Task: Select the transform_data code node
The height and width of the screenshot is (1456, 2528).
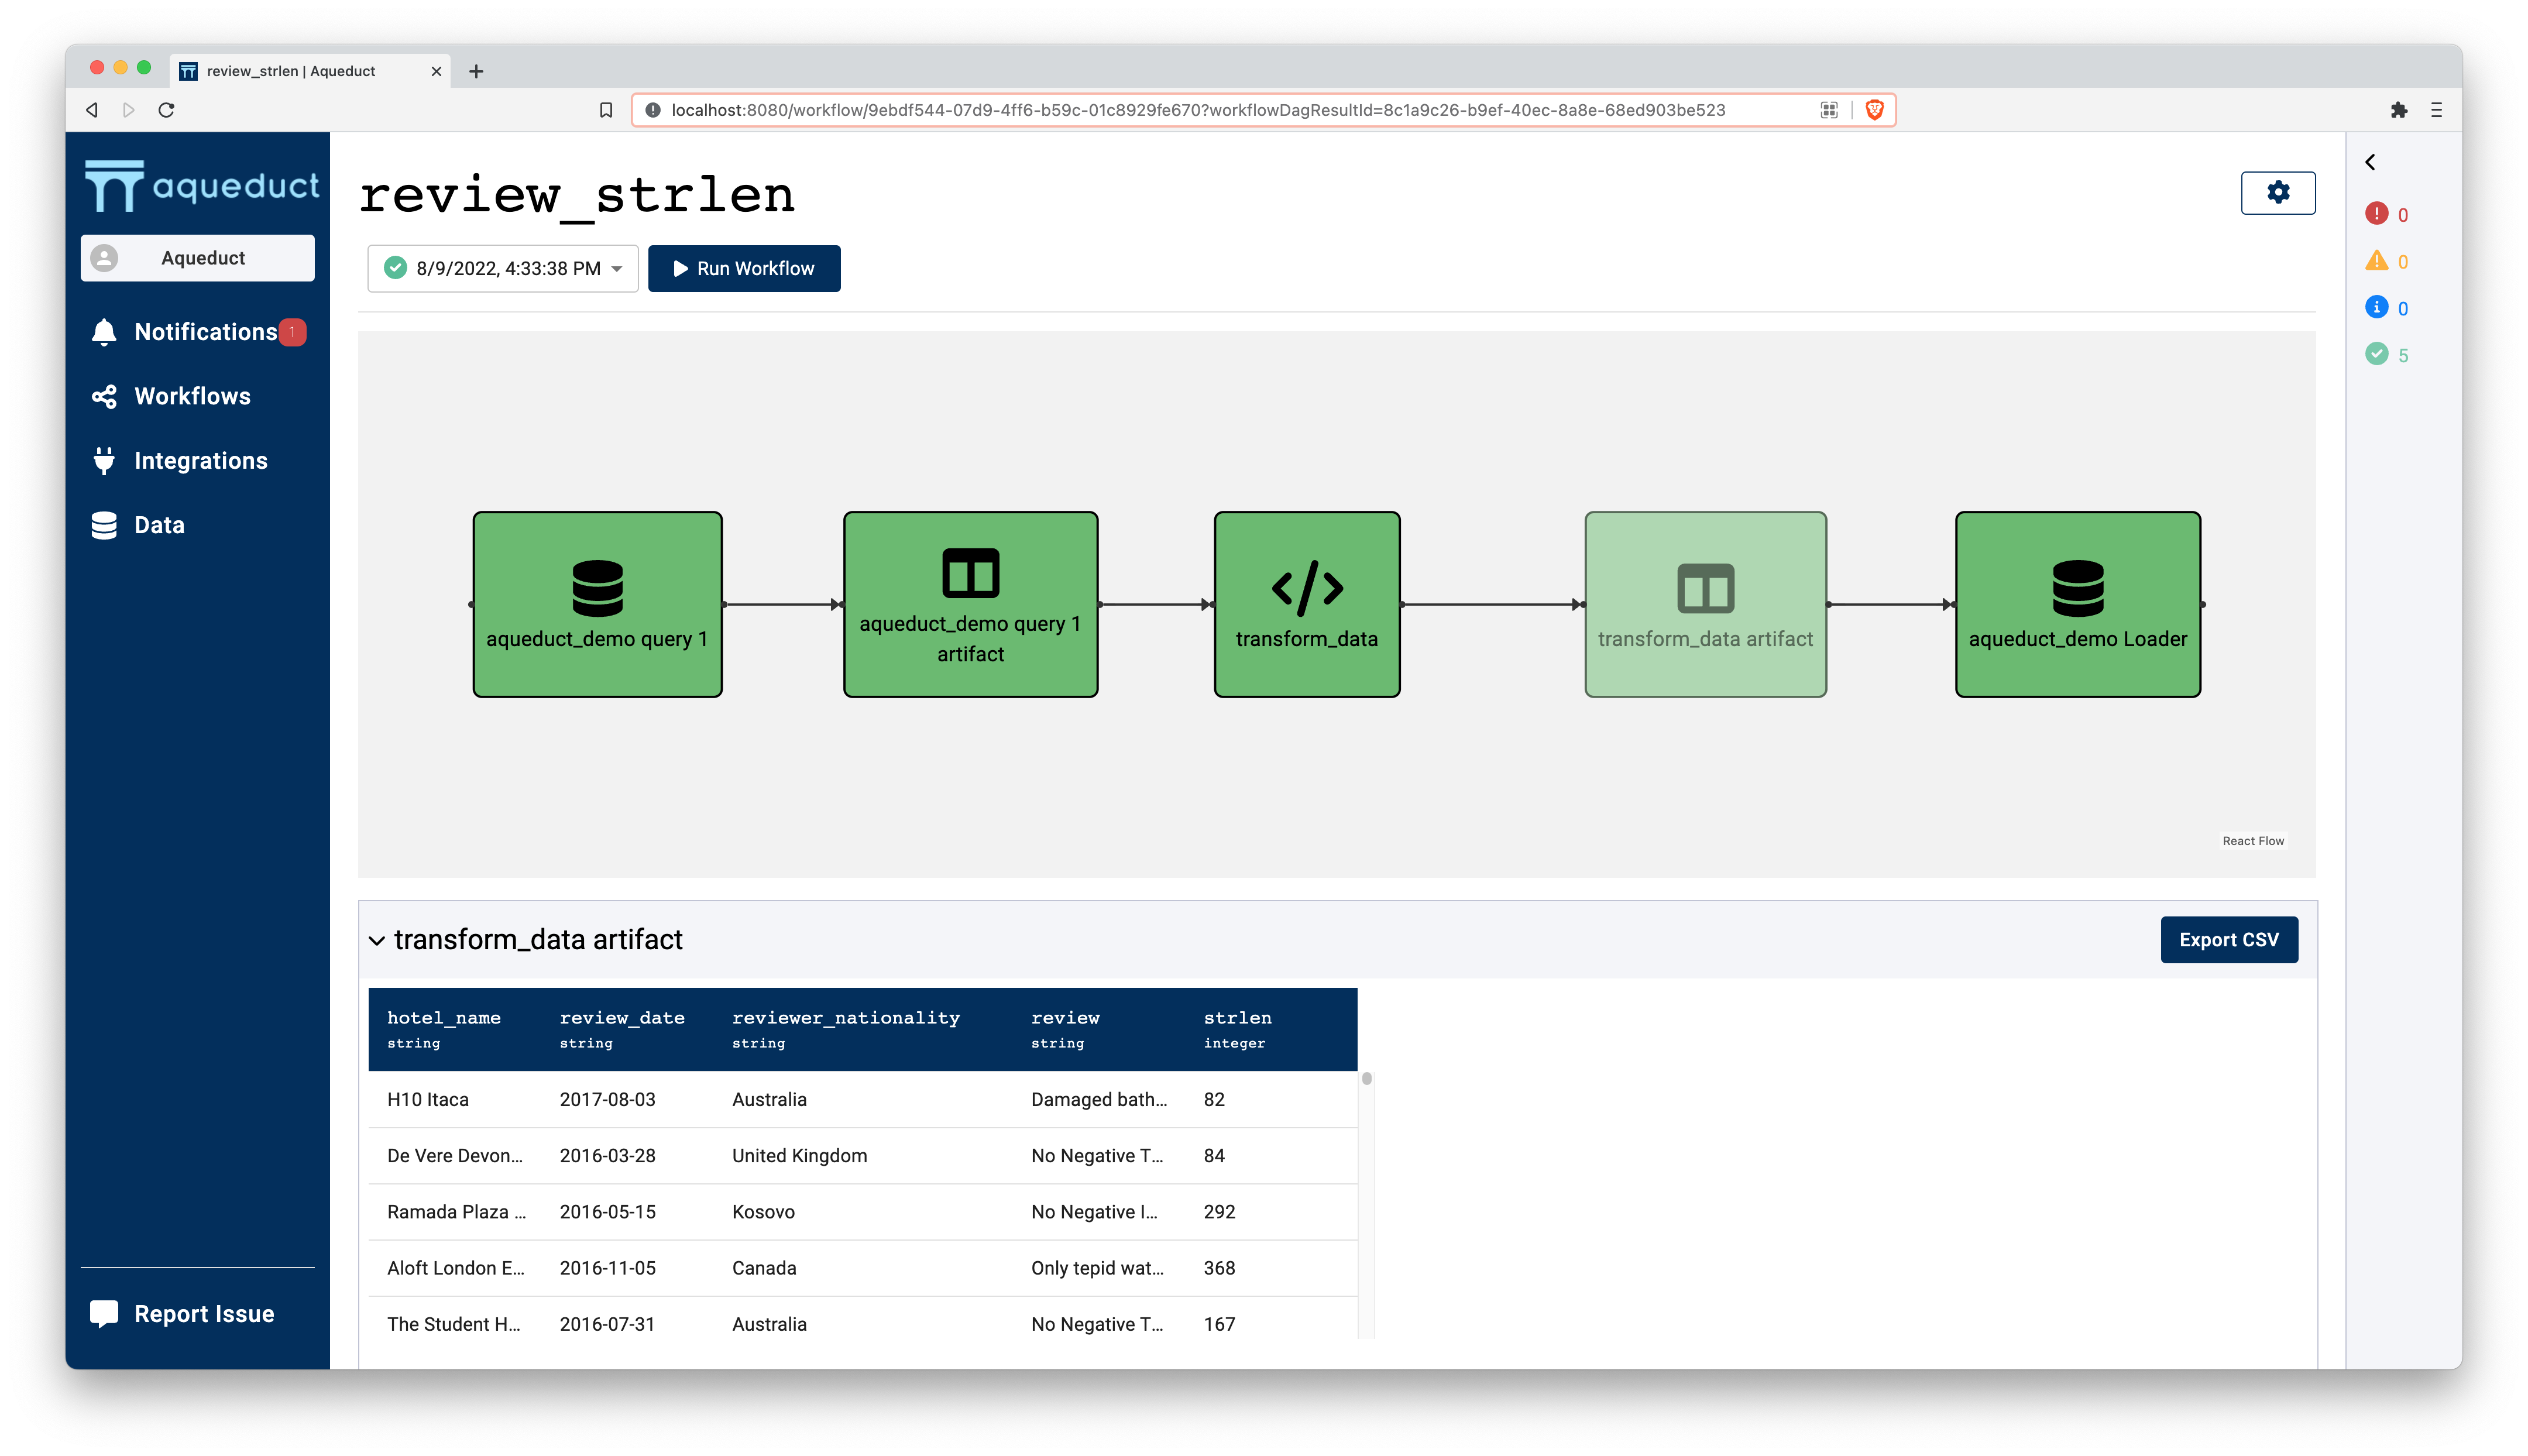Action: tap(1306, 604)
